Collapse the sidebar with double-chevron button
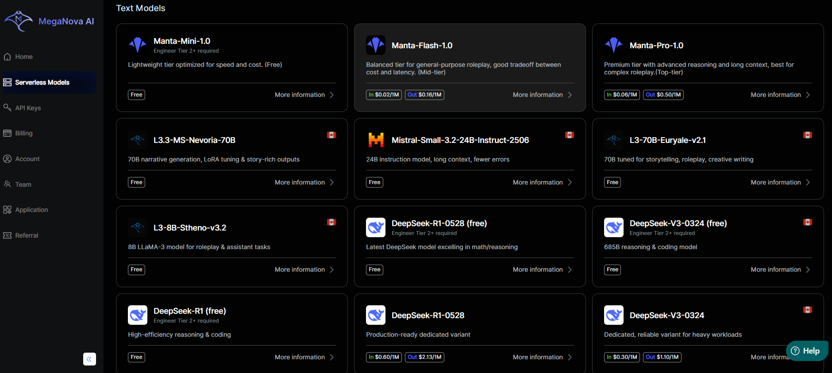832x373 pixels. (x=89, y=359)
